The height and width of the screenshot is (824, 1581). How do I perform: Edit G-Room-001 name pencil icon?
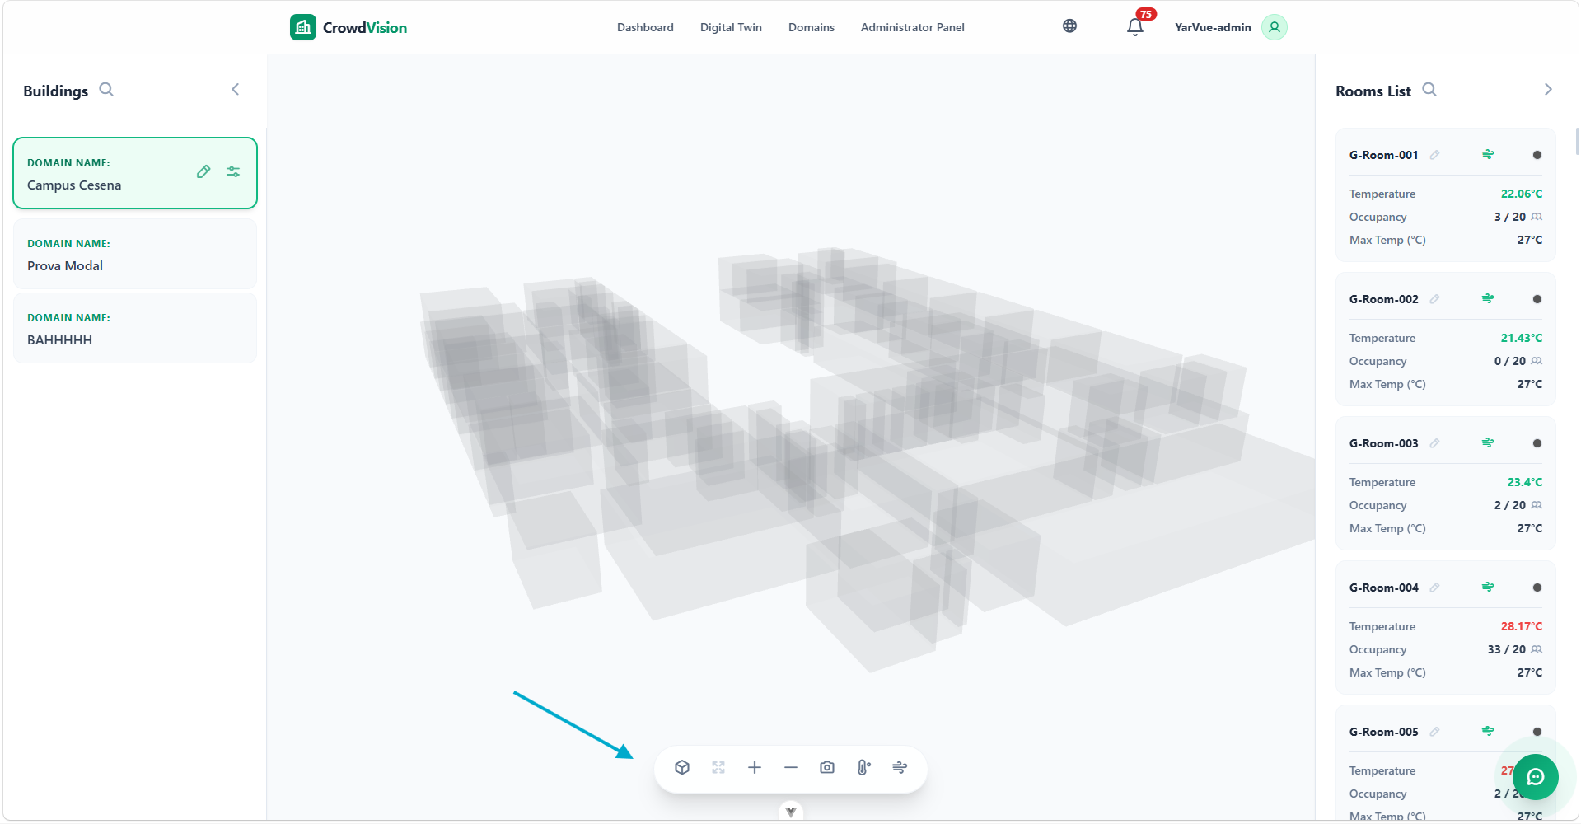click(1434, 155)
